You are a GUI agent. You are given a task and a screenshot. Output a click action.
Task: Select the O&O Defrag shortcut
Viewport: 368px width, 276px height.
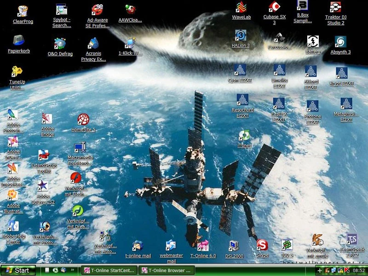[x=60, y=44]
